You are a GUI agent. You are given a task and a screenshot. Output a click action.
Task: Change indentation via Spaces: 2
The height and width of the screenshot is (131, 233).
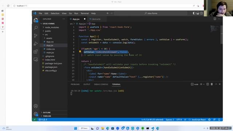[170, 120]
